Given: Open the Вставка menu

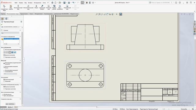Looking at the screenshot, I should (30, 3).
